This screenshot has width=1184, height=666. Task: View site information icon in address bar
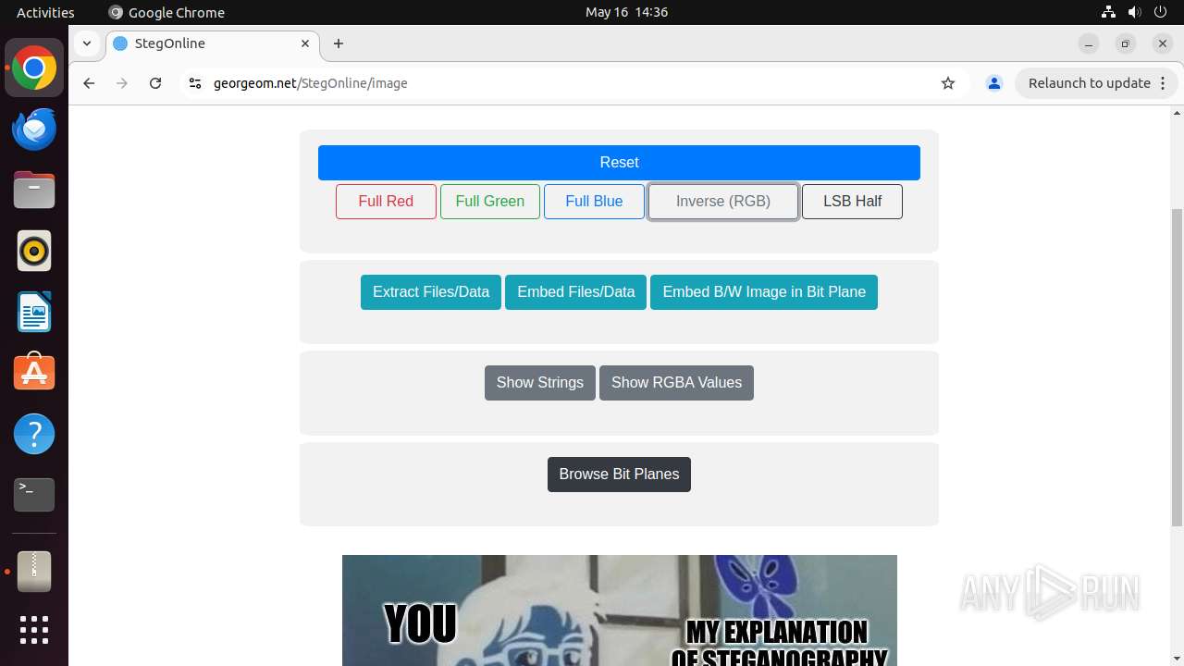[194, 83]
